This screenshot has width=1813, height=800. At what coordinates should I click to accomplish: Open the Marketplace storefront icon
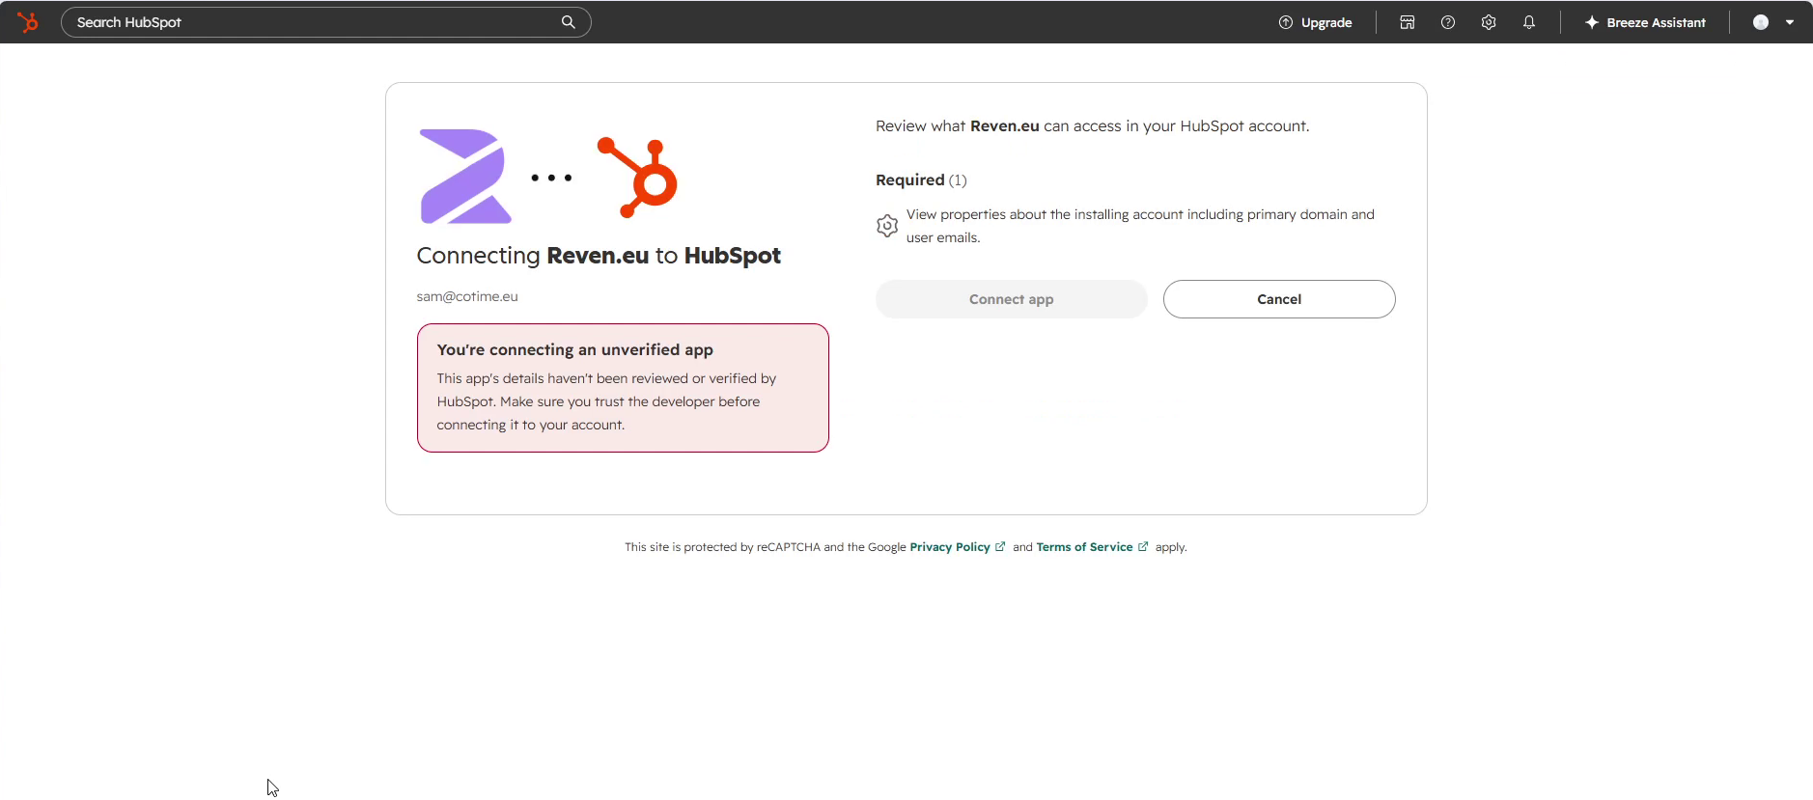click(1407, 22)
